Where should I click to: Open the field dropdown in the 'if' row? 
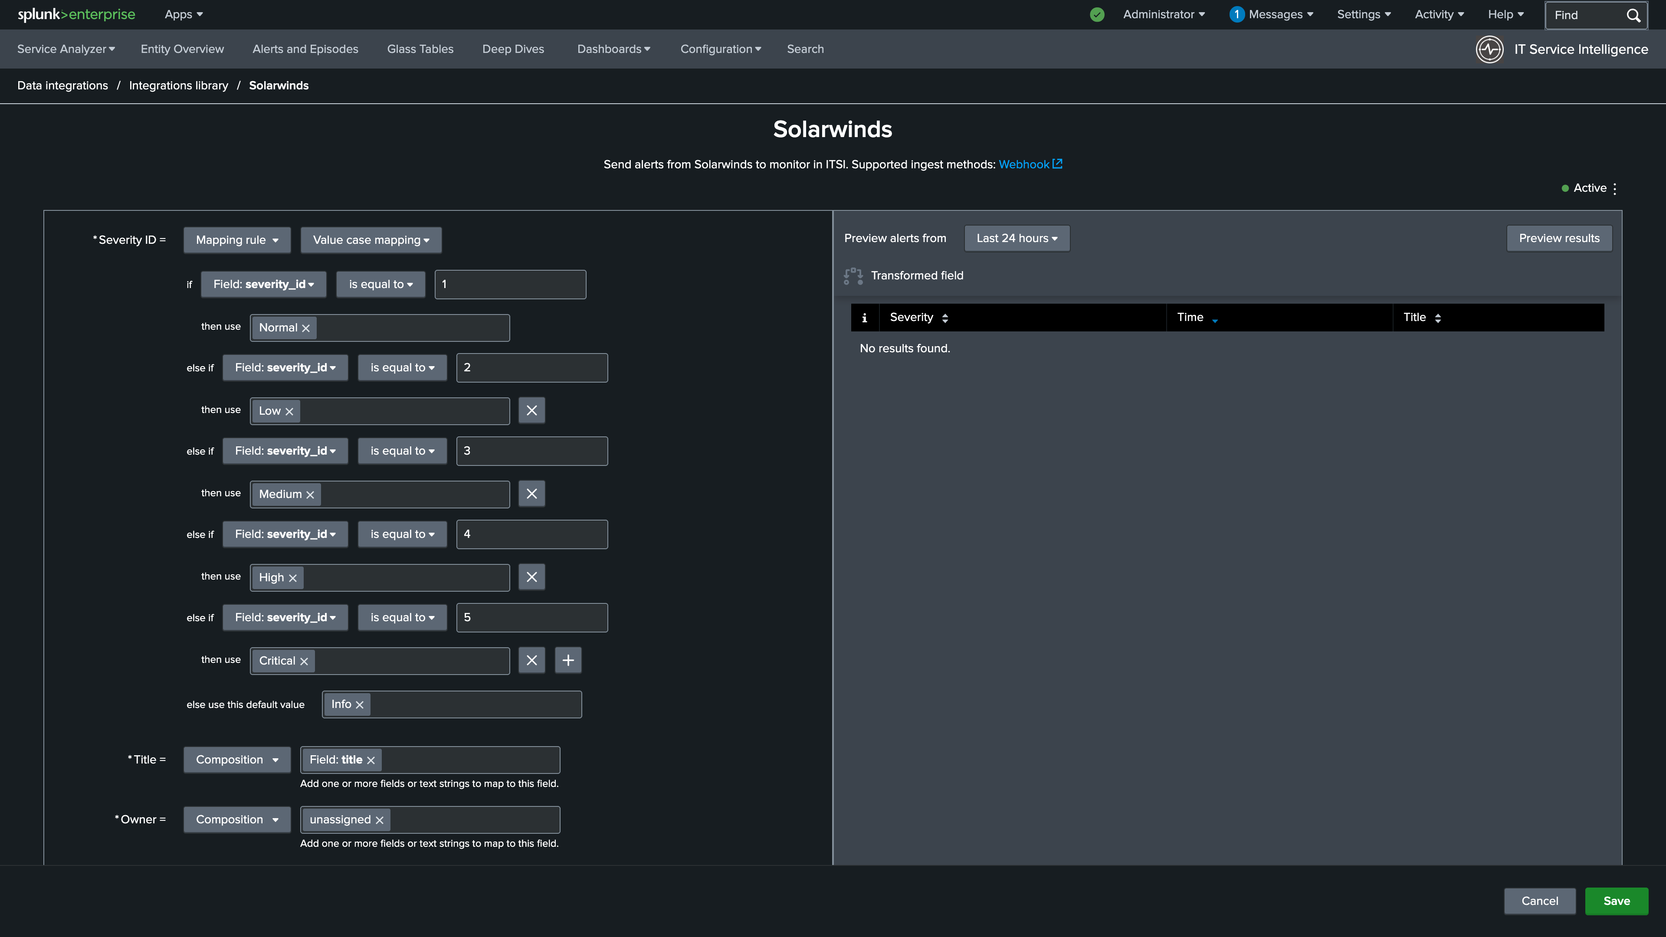tap(264, 285)
